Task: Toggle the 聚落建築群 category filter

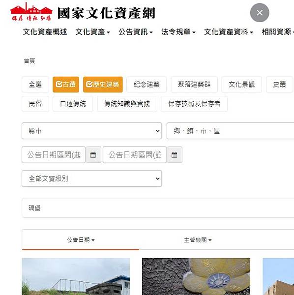Action: [x=194, y=85]
